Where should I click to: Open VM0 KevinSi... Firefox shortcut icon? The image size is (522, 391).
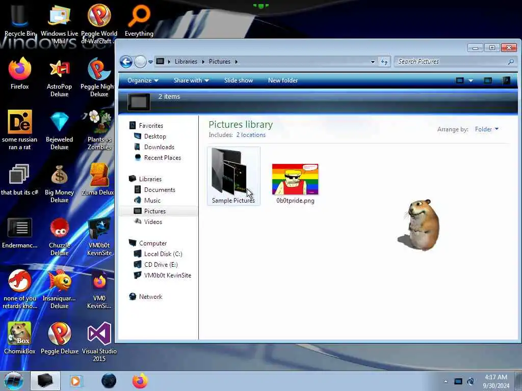(x=99, y=289)
